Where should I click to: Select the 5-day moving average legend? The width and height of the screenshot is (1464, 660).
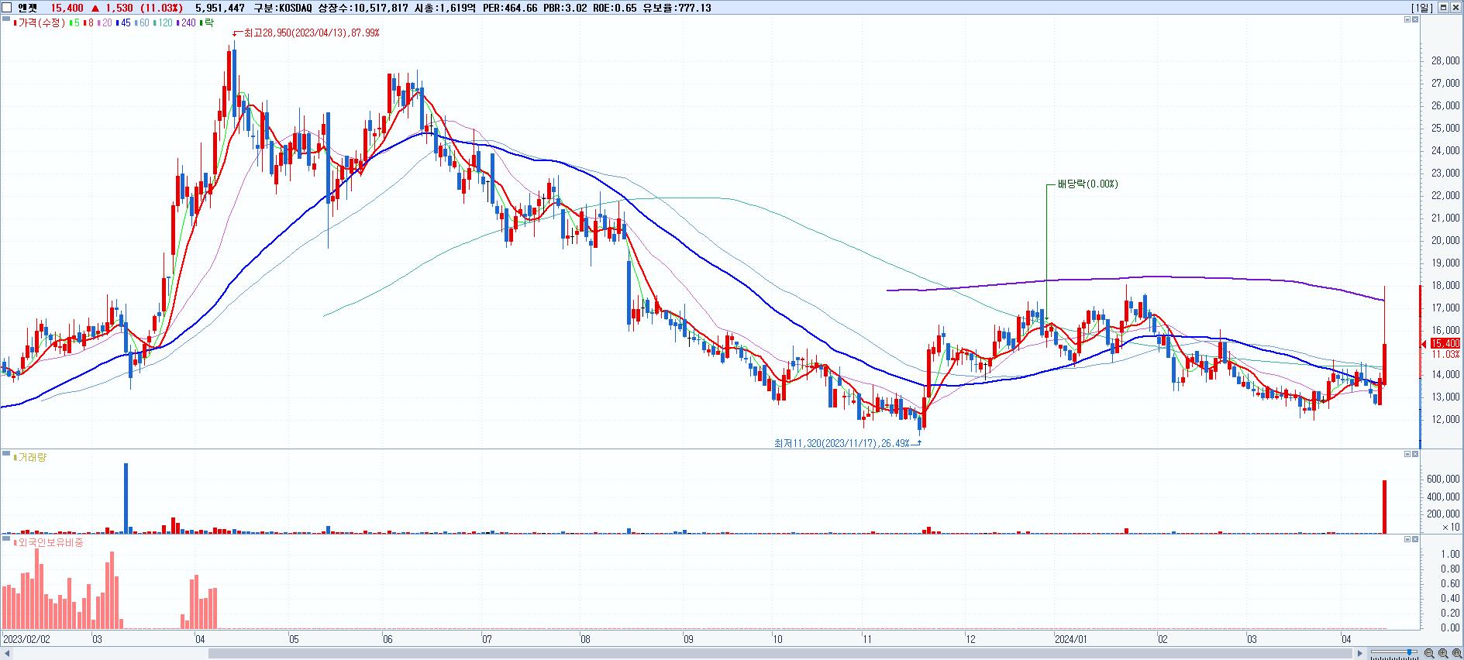[75, 23]
